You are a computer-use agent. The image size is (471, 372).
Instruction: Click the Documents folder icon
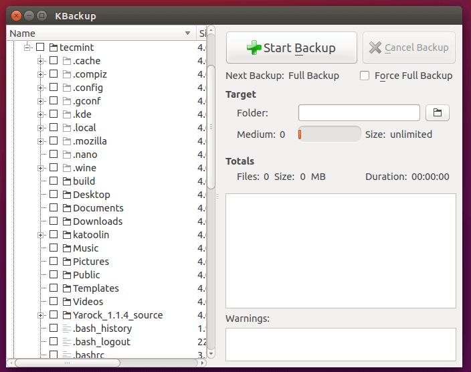pyautogui.click(x=67, y=208)
